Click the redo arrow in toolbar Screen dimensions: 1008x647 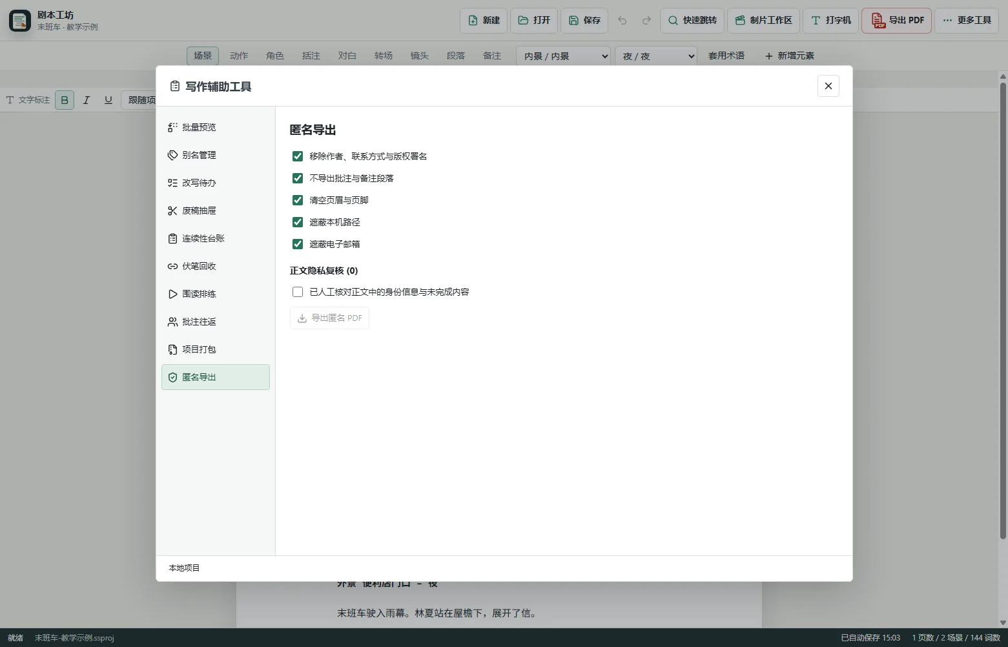click(x=646, y=21)
